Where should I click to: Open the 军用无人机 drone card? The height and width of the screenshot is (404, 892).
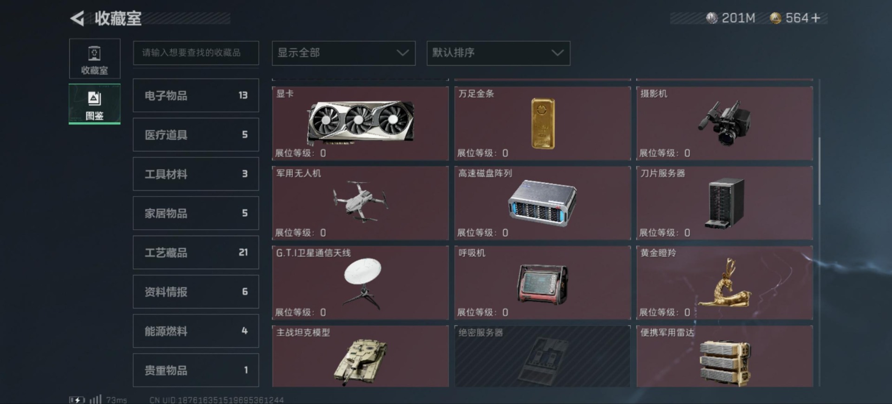[361, 203]
